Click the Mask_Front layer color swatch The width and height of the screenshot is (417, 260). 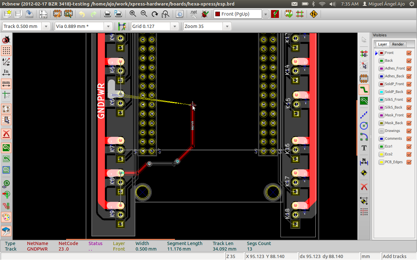pyautogui.click(x=381, y=115)
